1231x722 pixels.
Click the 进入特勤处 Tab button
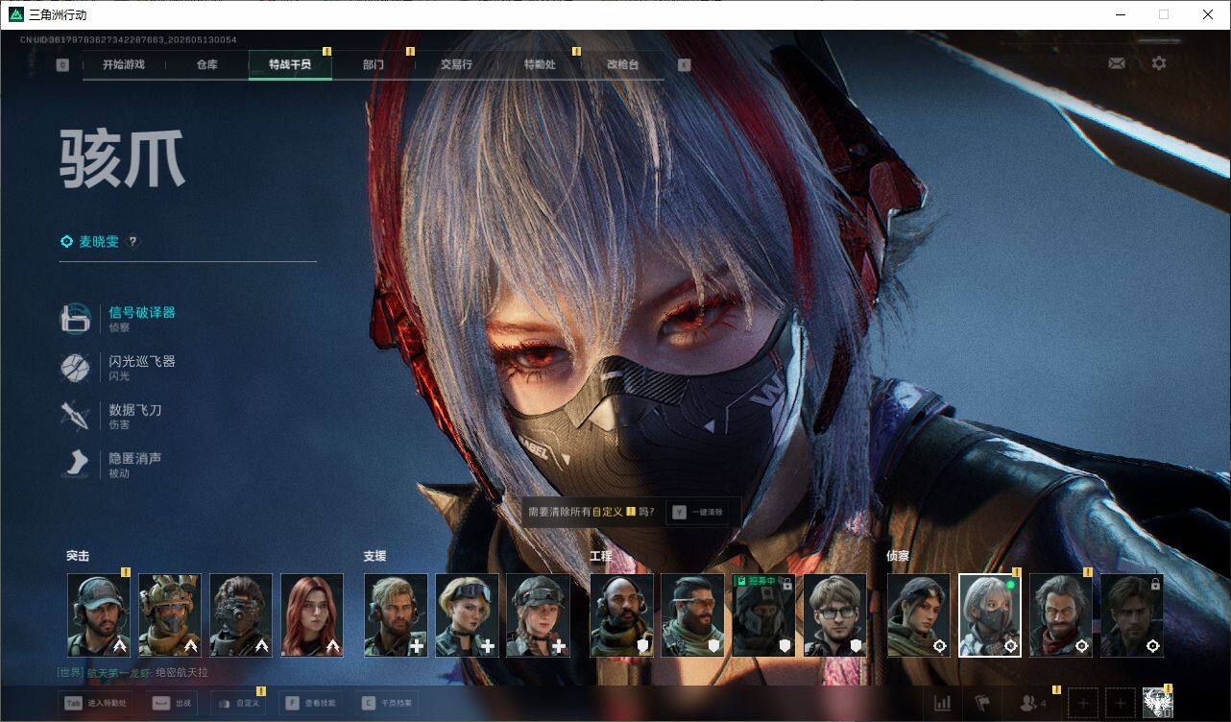(96, 703)
